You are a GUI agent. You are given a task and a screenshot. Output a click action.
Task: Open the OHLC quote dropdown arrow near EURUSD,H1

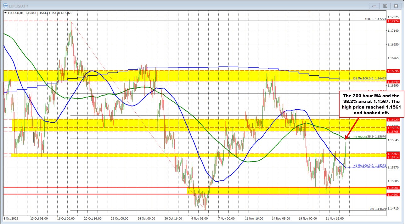click(x=5, y=13)
